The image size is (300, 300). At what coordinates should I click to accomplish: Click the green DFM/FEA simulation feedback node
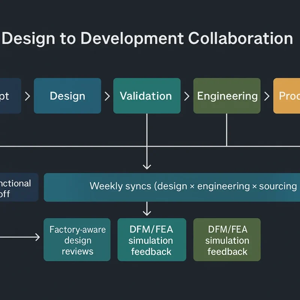coord(226,240)
